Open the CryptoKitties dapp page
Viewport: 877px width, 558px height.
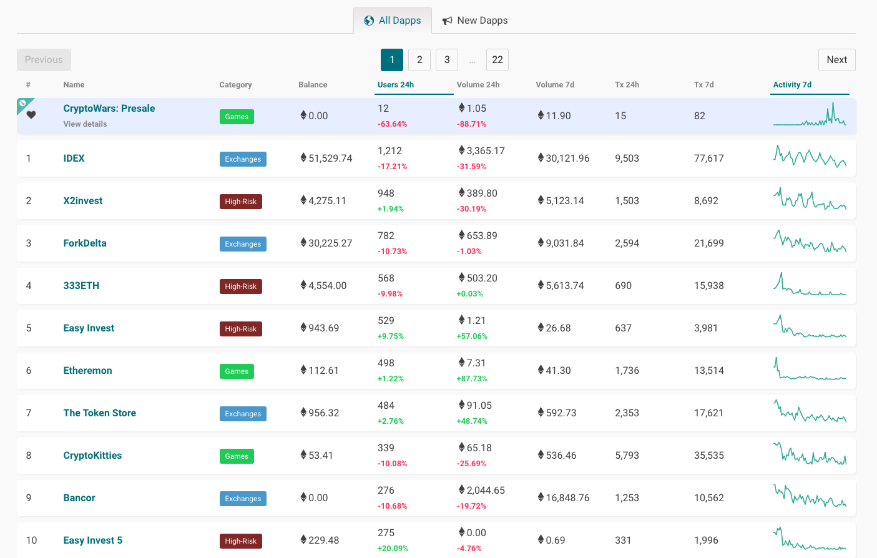click(x=92, y=456)
